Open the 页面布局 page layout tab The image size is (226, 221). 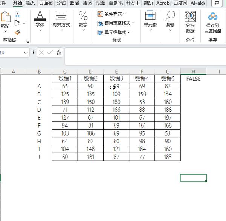point(46,3)
